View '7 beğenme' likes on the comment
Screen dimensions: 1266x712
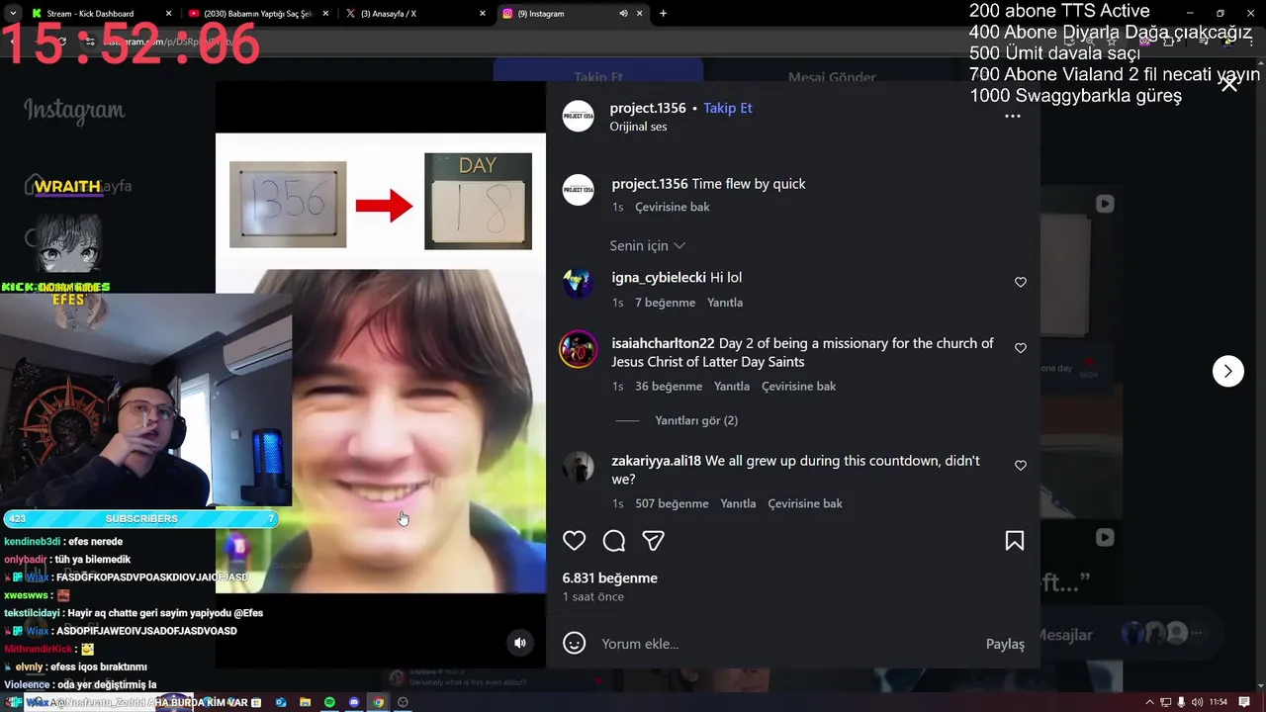[665, 303]
